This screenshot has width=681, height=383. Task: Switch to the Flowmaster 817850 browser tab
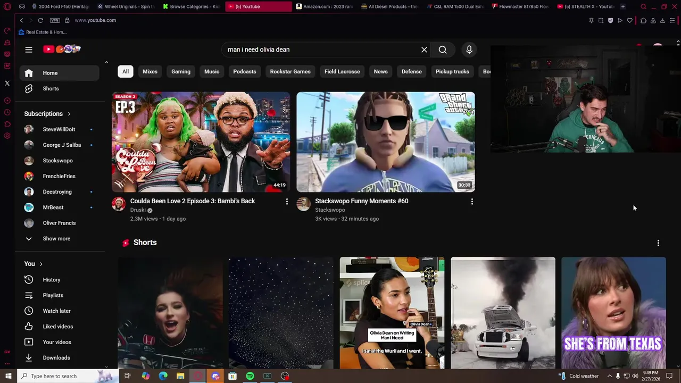pos(520,6)
